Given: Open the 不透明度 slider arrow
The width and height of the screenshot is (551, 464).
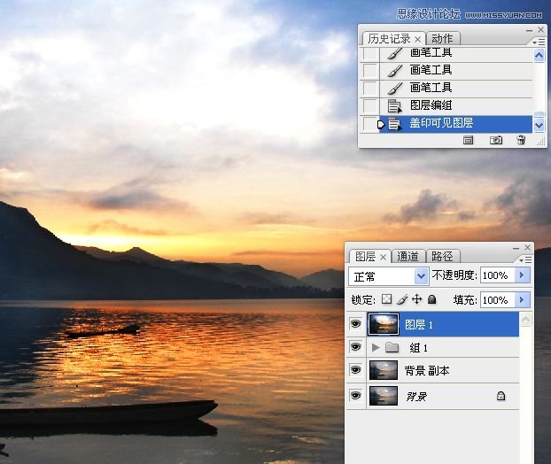Looking at the screenshot, I should pyautogui.click(x=522, y=275).
